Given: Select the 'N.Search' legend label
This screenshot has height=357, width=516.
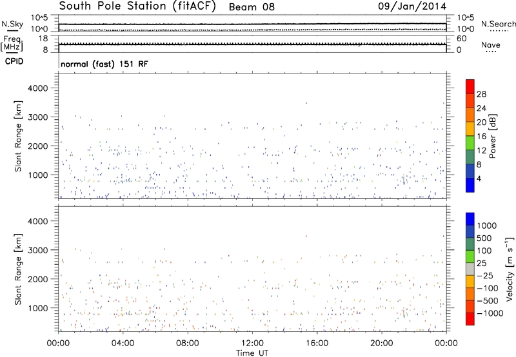Looking at the screenshot, I should [498, 24].
